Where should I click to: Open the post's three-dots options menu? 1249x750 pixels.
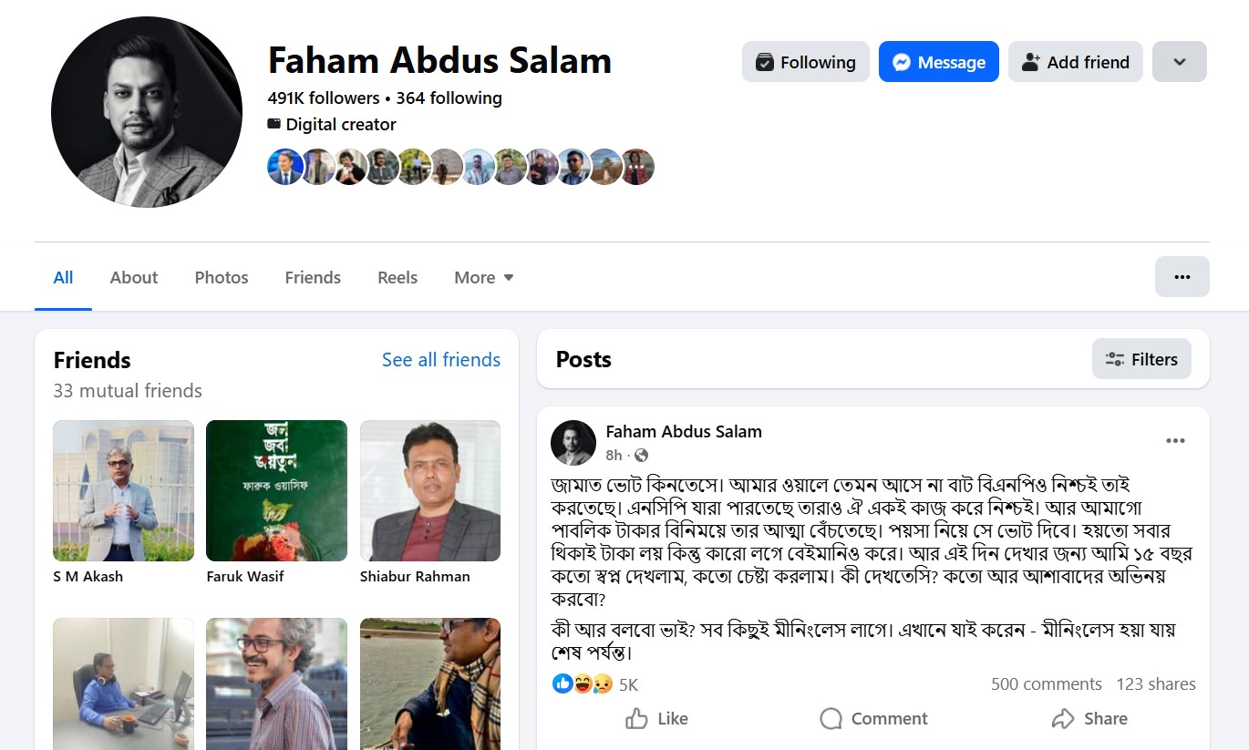tap(1175, 441)
